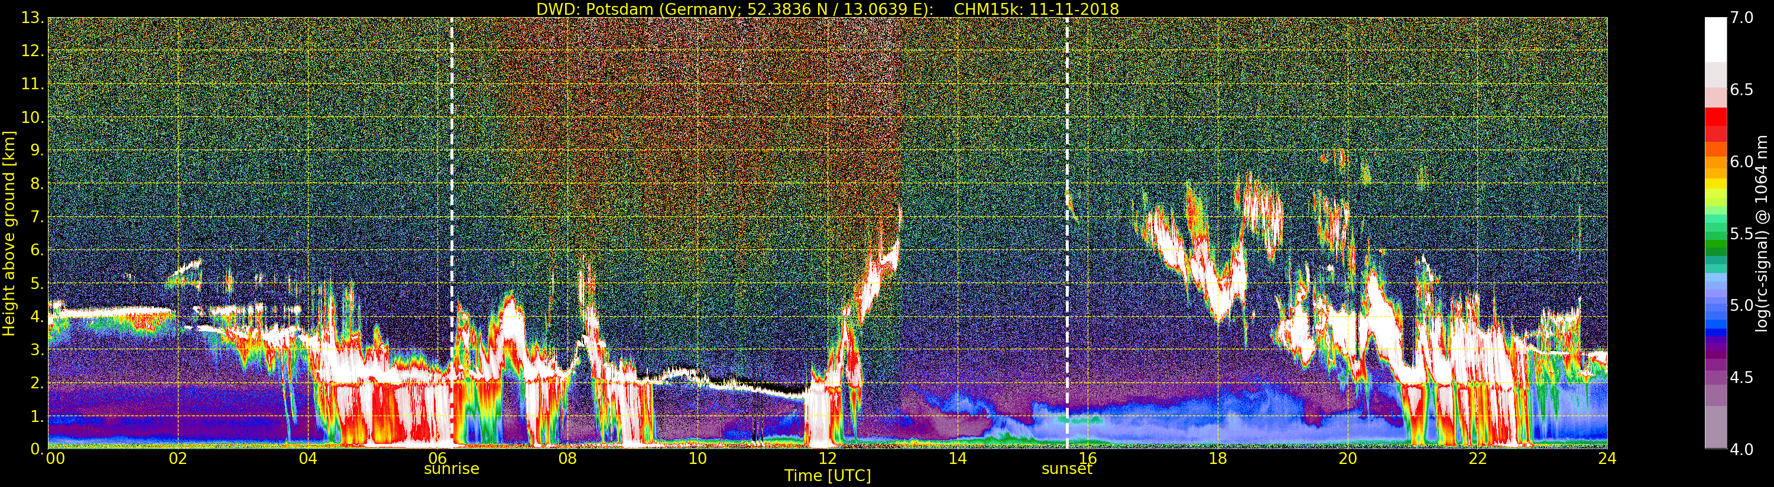This screenshot has width=1774, height=487.
Task: Click the height axis tick label '0.'
Action: pos(38,449)
